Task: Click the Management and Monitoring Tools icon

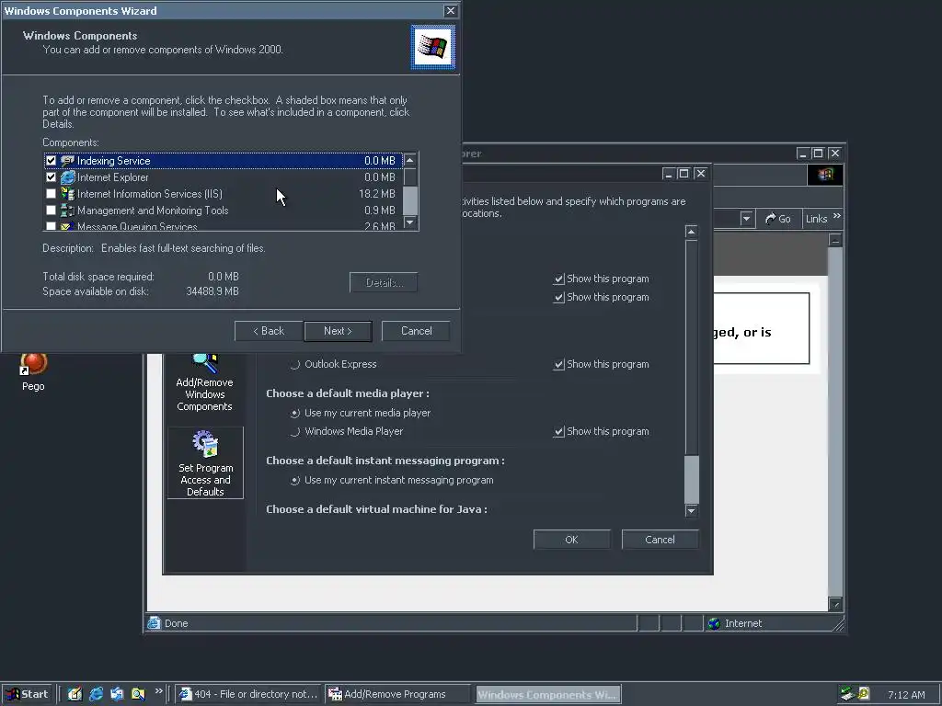Action: pos(67,211)
